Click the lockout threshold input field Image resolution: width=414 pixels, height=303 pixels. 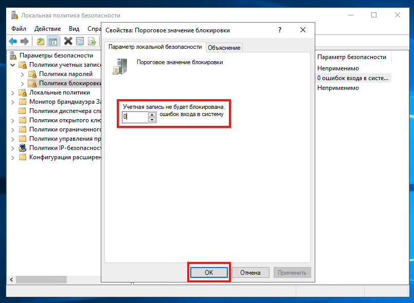tap(135, 117)
